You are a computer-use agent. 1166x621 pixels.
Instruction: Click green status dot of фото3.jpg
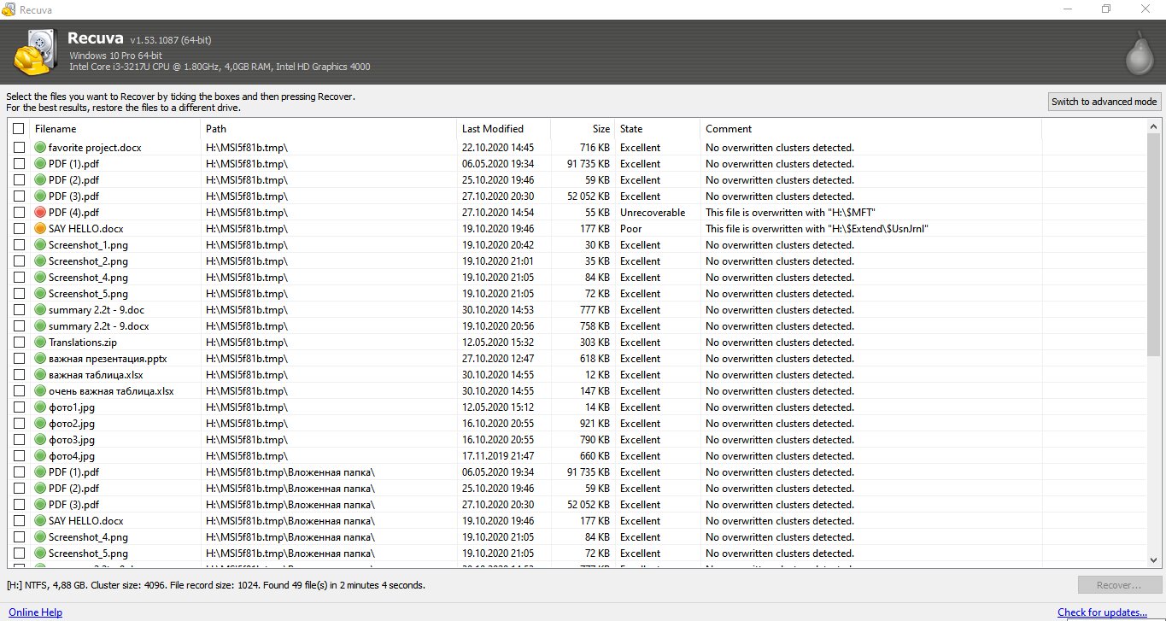(x=39, y=440)
